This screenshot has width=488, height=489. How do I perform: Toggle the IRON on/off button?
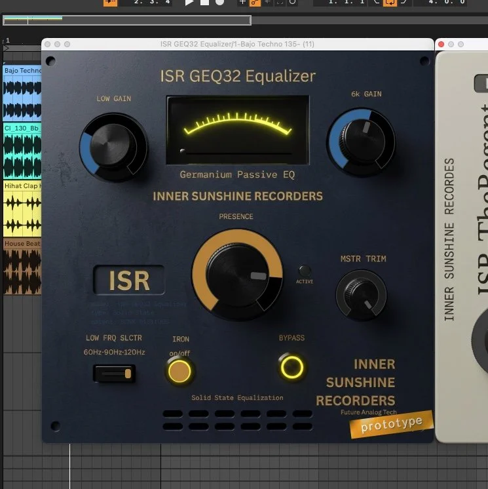[x=179, y=371]
